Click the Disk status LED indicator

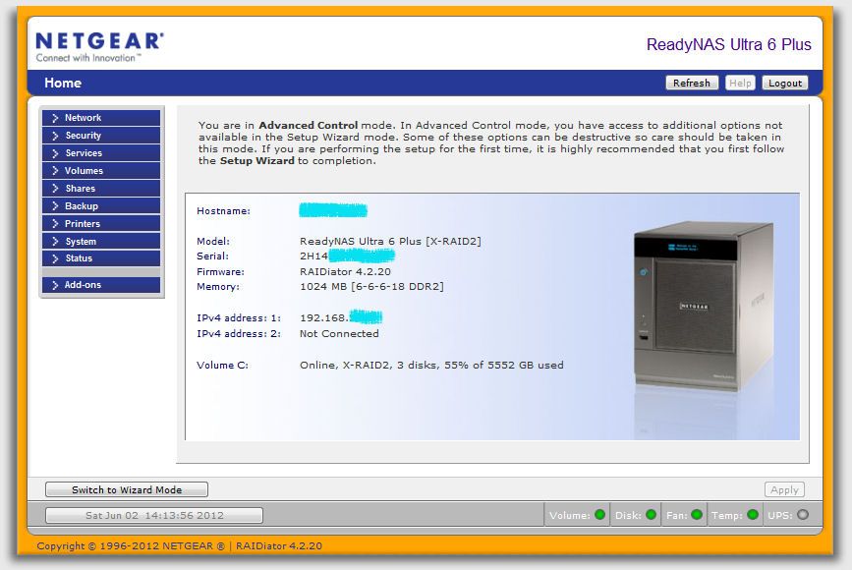pyautogui.click(x=651, y=515)
